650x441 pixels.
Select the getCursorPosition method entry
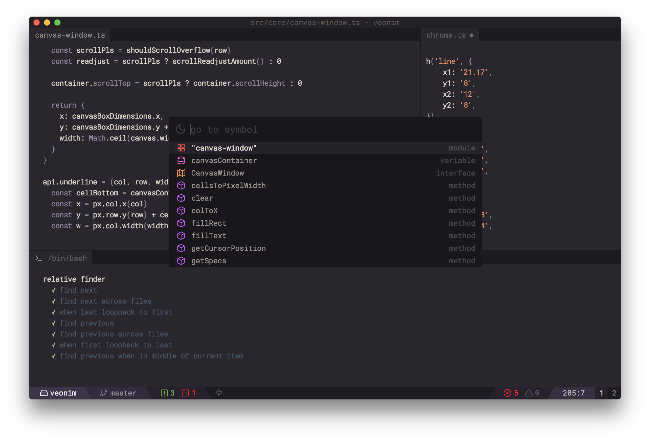[x=228, y=248]
